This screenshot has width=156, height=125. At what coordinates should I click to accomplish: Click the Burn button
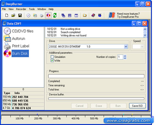coord(118,106)
